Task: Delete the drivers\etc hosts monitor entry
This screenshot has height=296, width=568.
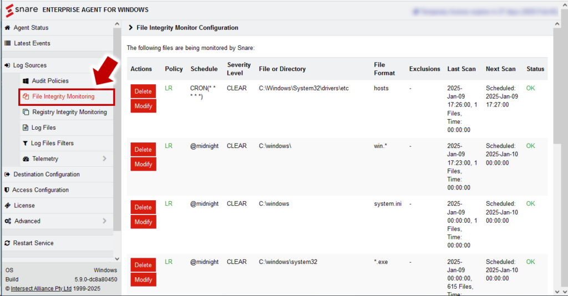Action: tap(144, 91)
